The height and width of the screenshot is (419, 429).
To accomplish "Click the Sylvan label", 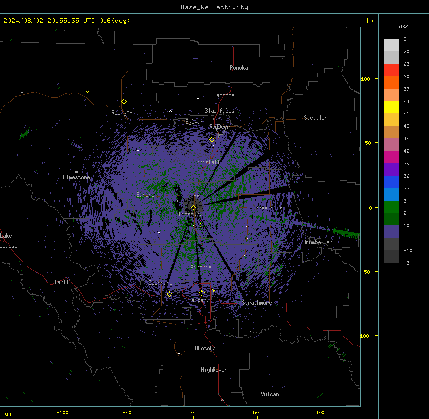I will [194, 122].
